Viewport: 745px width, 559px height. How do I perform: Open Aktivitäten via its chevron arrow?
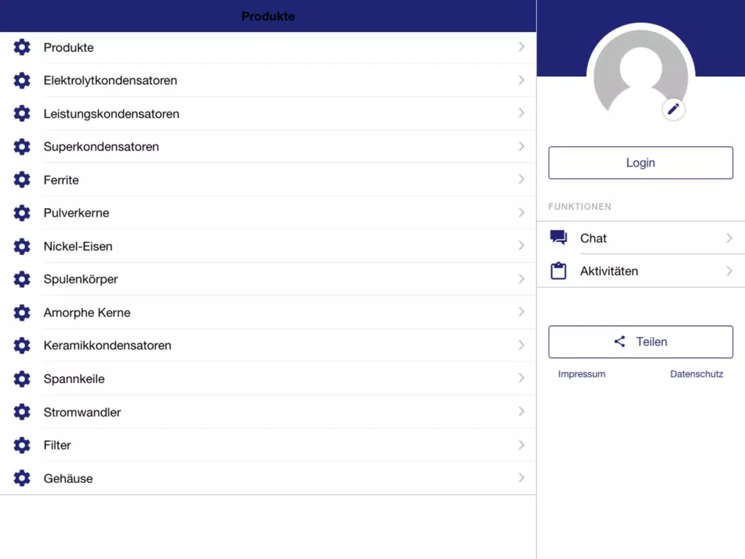729,271
